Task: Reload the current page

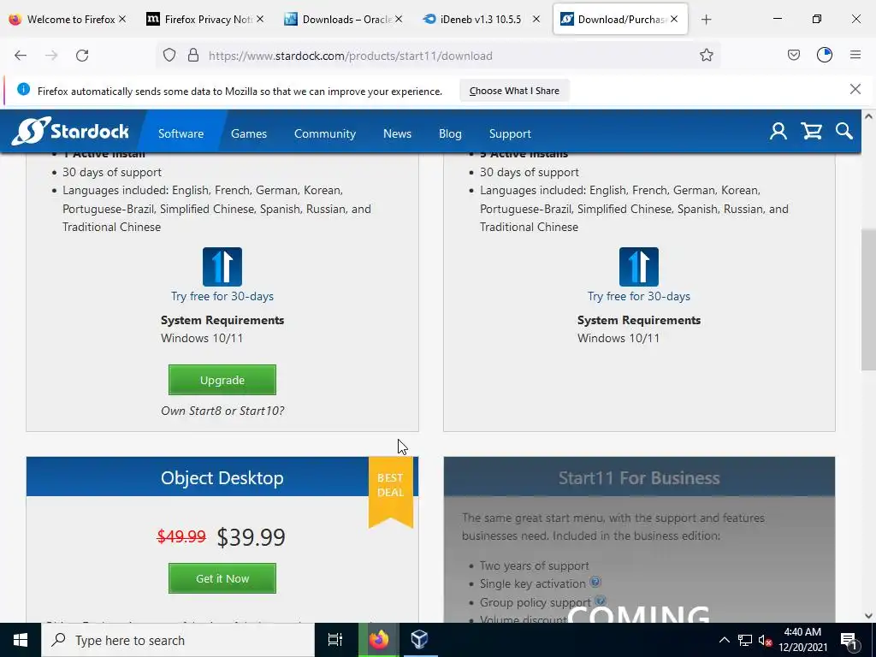Action: coord(82,56)
